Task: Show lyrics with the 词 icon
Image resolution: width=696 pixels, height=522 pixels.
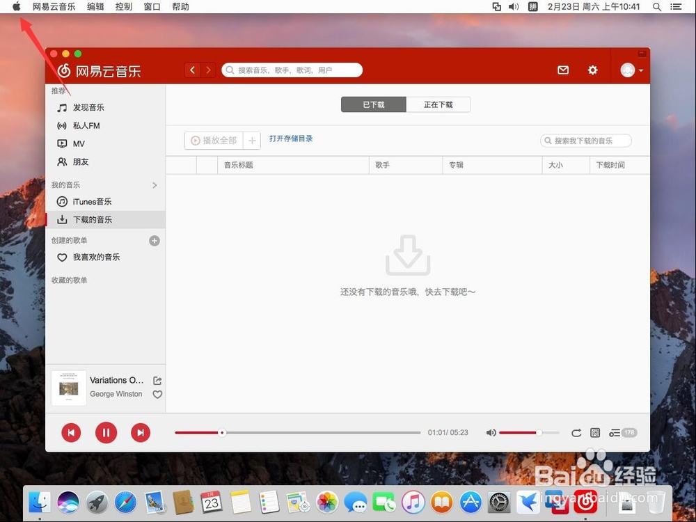Action: [x=595, y=433]
